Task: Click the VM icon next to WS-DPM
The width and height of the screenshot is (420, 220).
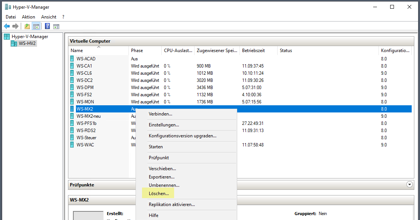Action: point(72,88)
